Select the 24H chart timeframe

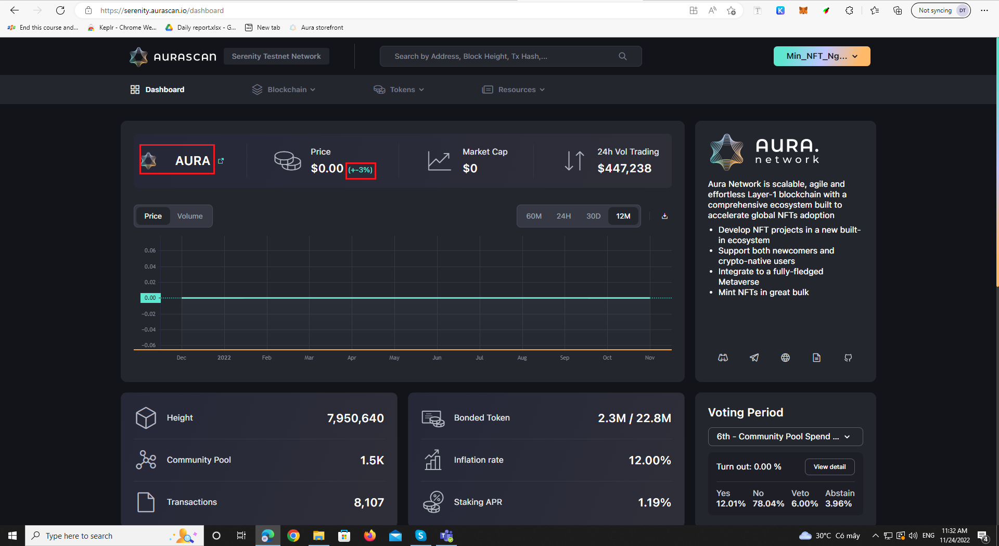point(563,215)
